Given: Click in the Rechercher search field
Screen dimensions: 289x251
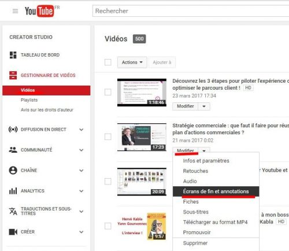Looking at the screenshot, I should coord(191,11).
